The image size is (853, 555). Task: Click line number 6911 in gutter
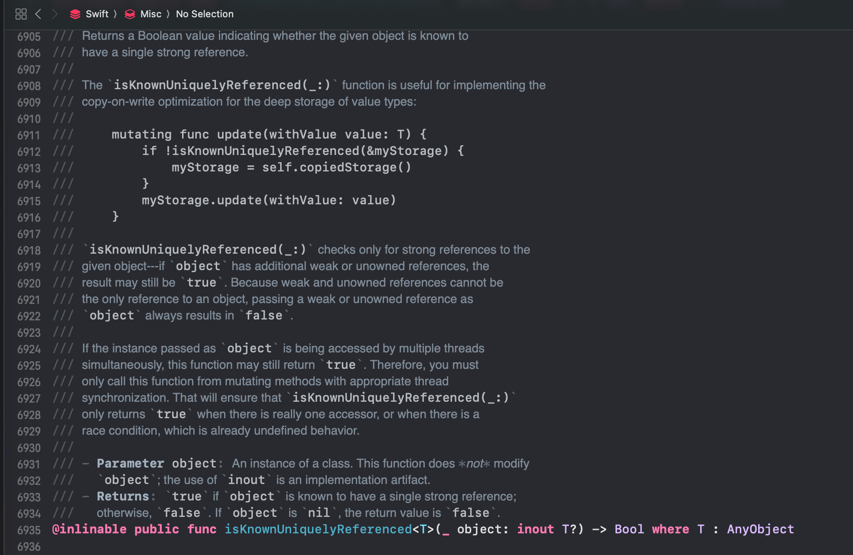coord(29,135)
